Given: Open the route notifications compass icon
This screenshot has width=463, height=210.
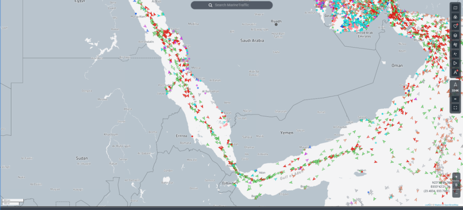Looking at the screenshot, I should point(455,72).
